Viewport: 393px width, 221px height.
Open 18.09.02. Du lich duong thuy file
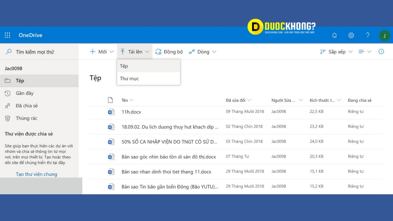click(x=170, y=127)
